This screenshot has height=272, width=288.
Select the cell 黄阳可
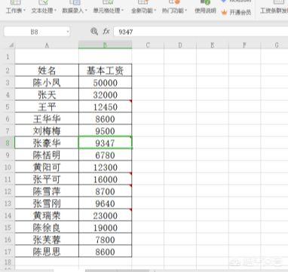point(47,167)
